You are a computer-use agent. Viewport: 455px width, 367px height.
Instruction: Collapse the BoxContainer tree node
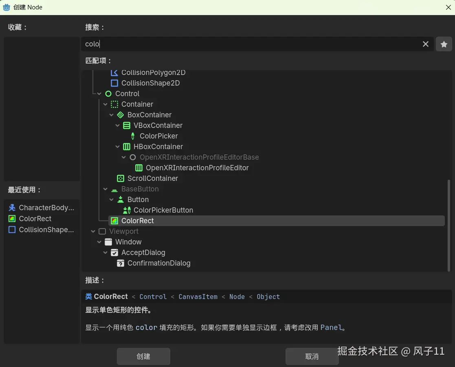[x=112, y=115]
